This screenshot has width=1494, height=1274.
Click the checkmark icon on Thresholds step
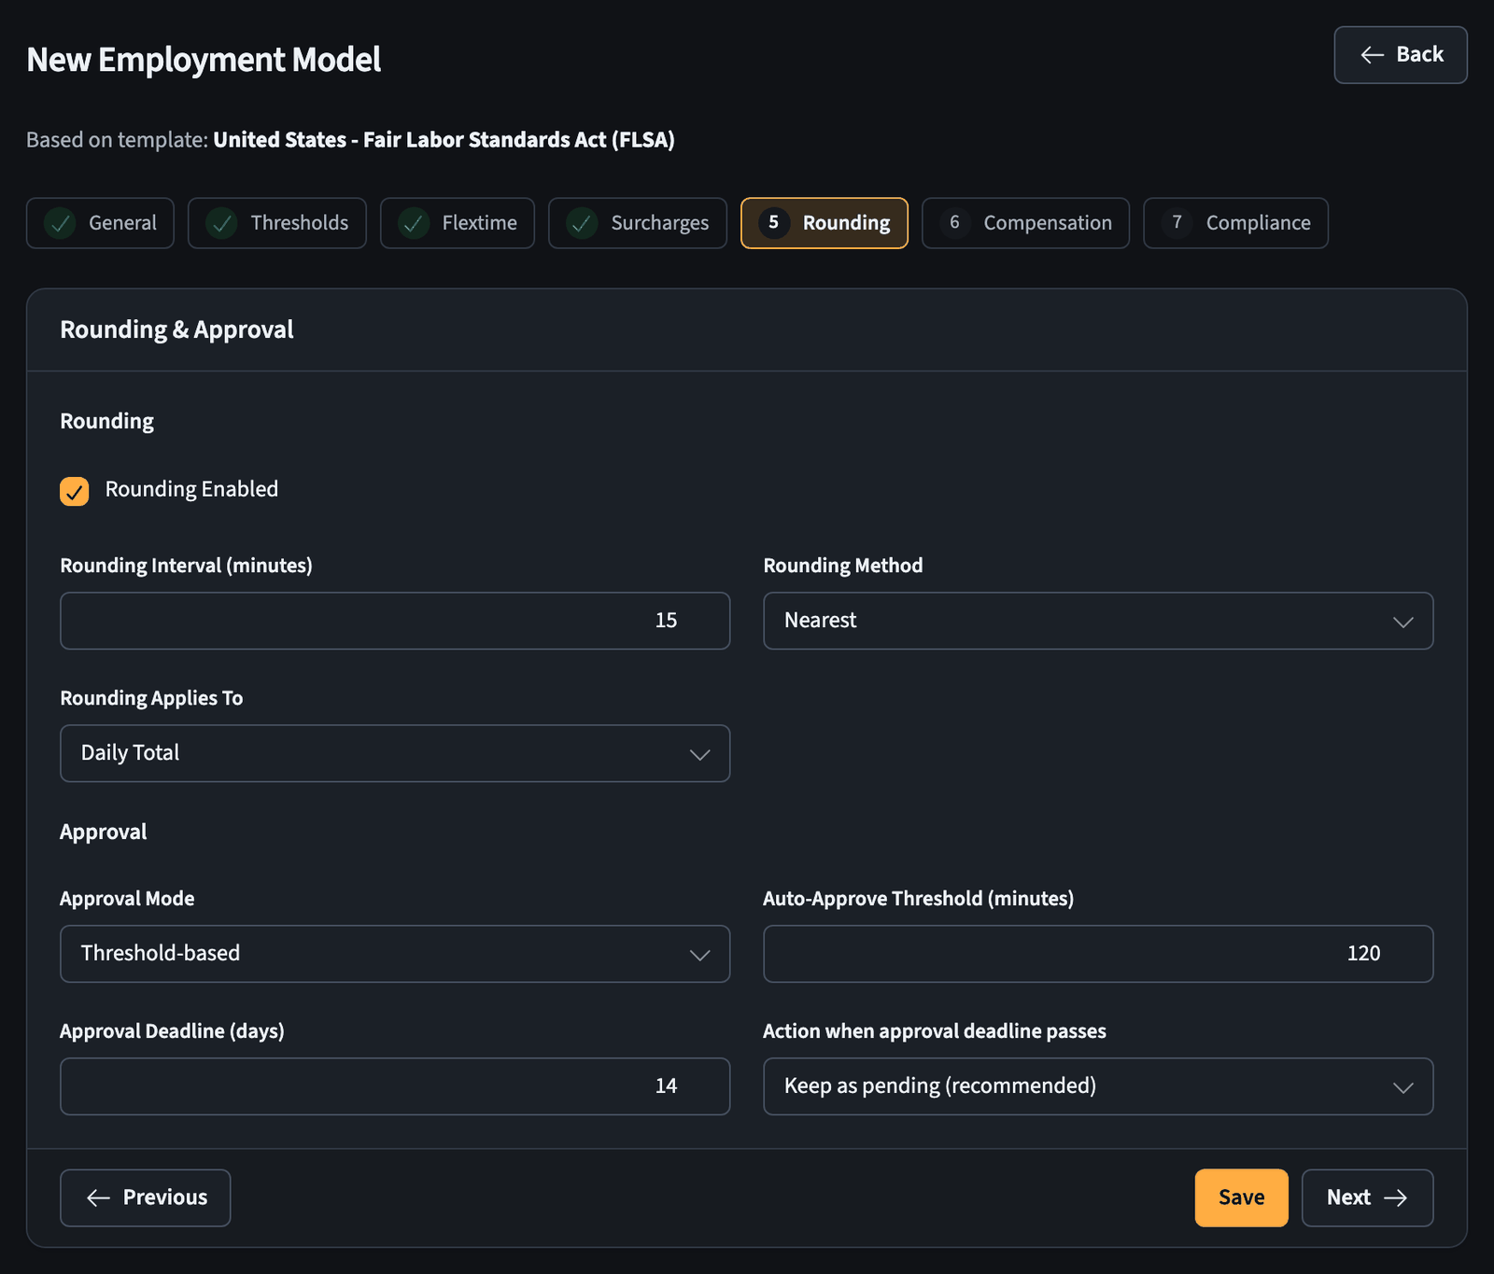(x=222, y=223)
